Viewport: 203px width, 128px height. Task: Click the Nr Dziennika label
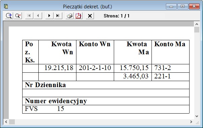[45, 85]
